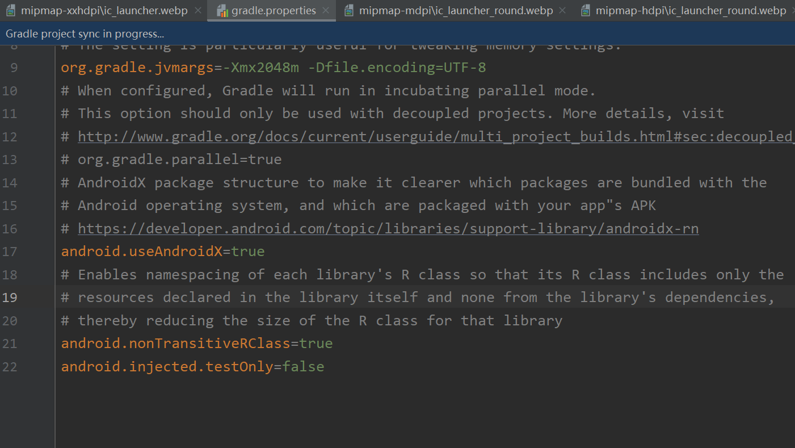Open the developer.android.com androidx-rn link

(388, 229)
